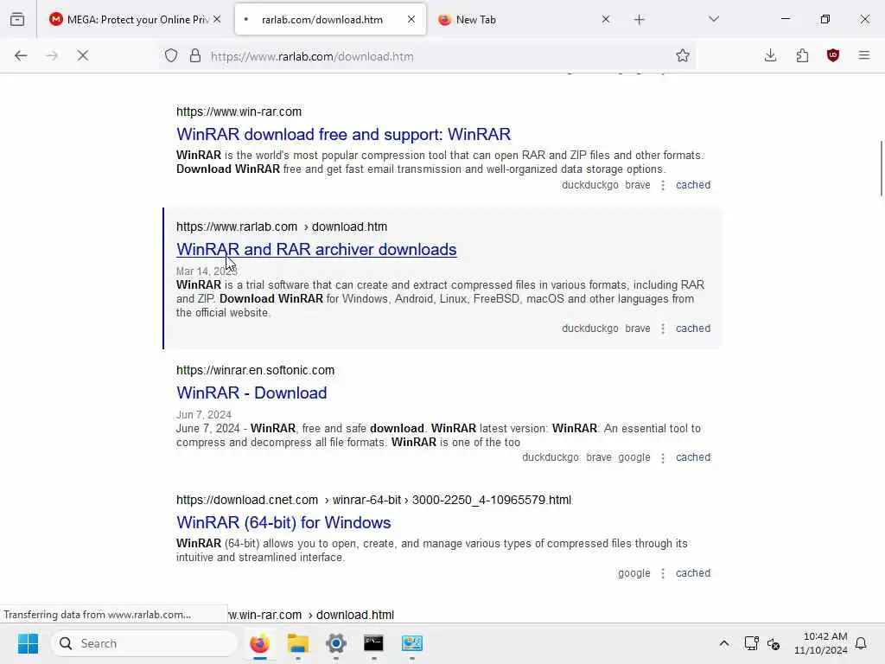885x664 pixels.
Task: Click duckduckgo engine label on rarlab result
Action: pos(589,328)
